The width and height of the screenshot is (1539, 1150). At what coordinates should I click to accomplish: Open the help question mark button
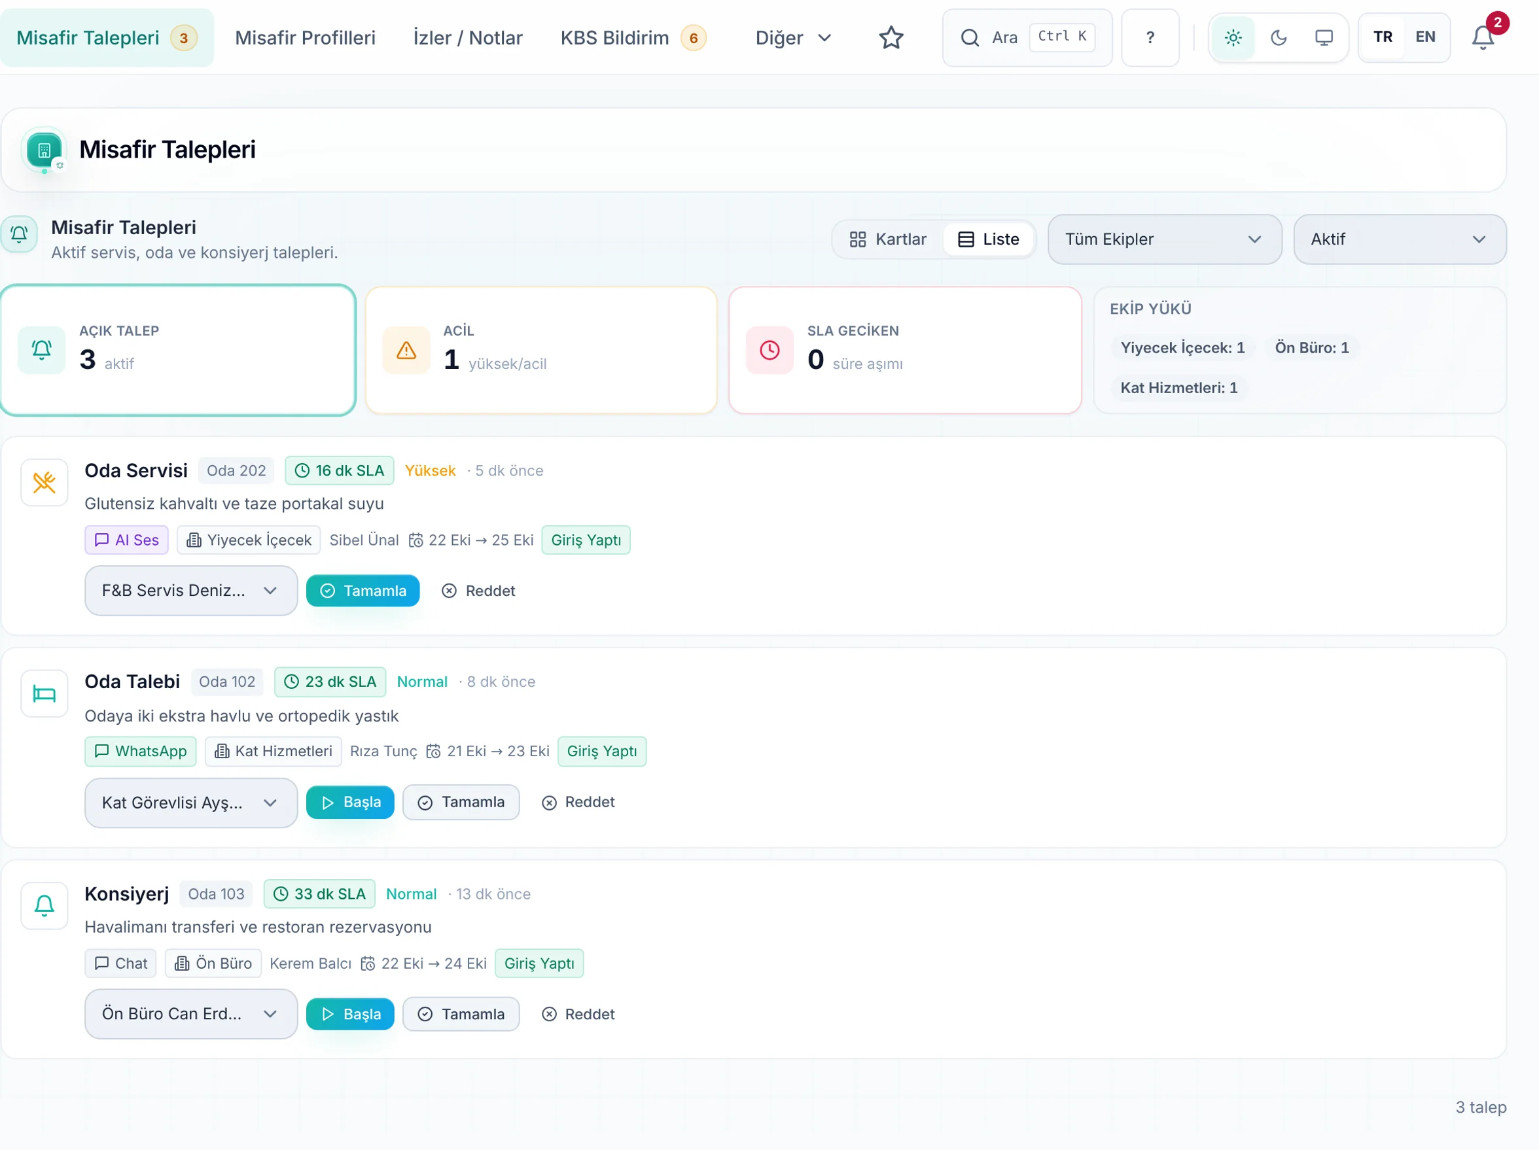click(1150, 37)
